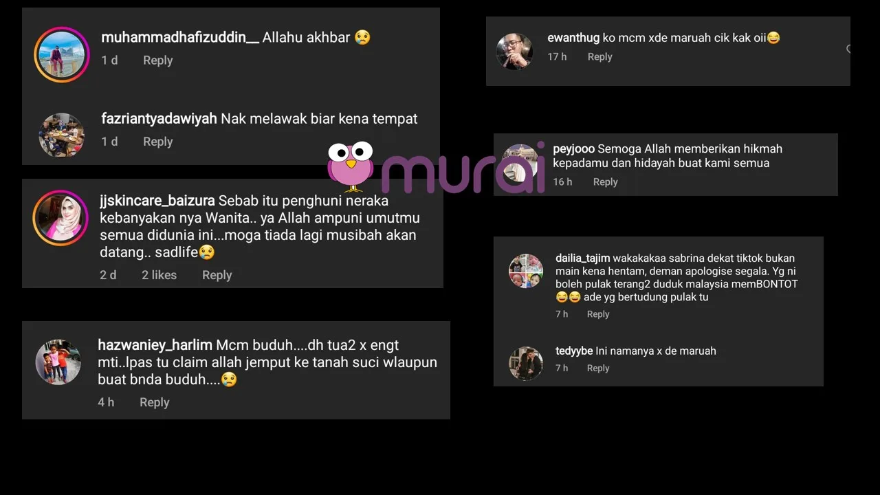Reply to ewanthug's comment
The height and width of the screenshot is (495, 880).
tap(599, 57)
